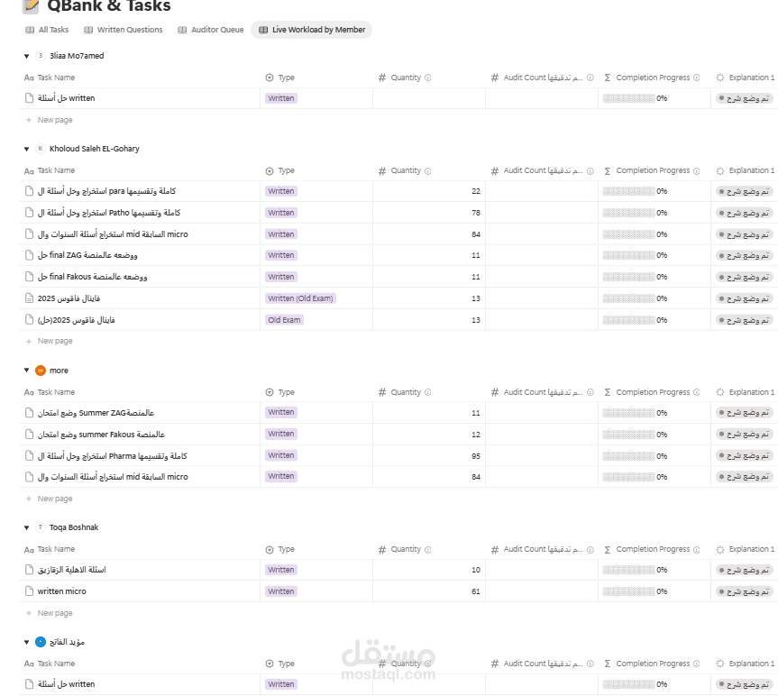
Task: Open page icon of Summer ZAG task
Action: (29, 413)
